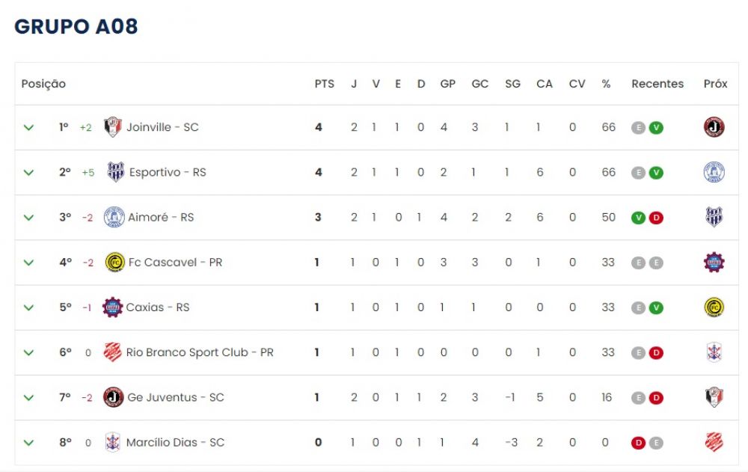The height and width of the screenshot is (472, 748).
Task: Click the Recentes column header
Action: point(657,84)
